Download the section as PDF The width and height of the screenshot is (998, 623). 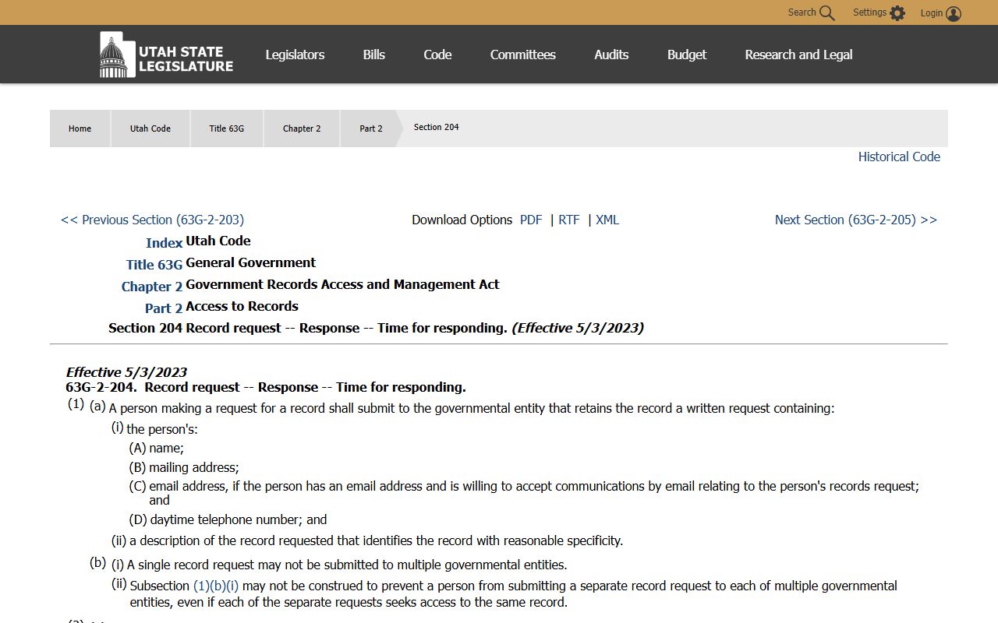(x=531, y=220)
